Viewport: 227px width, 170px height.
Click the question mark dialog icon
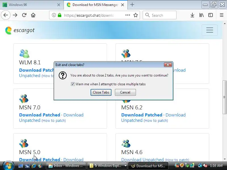point(63,75)
